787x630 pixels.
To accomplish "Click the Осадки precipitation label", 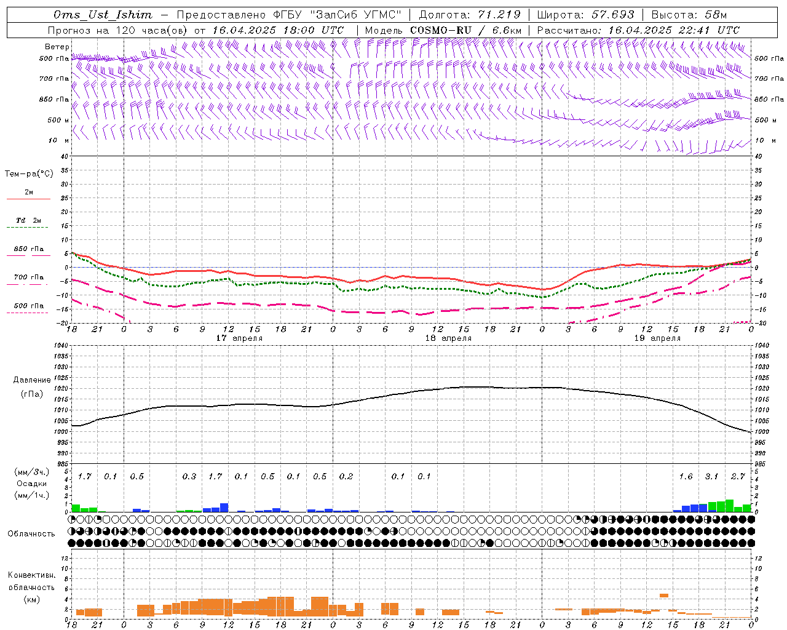I will click(31, 484).
